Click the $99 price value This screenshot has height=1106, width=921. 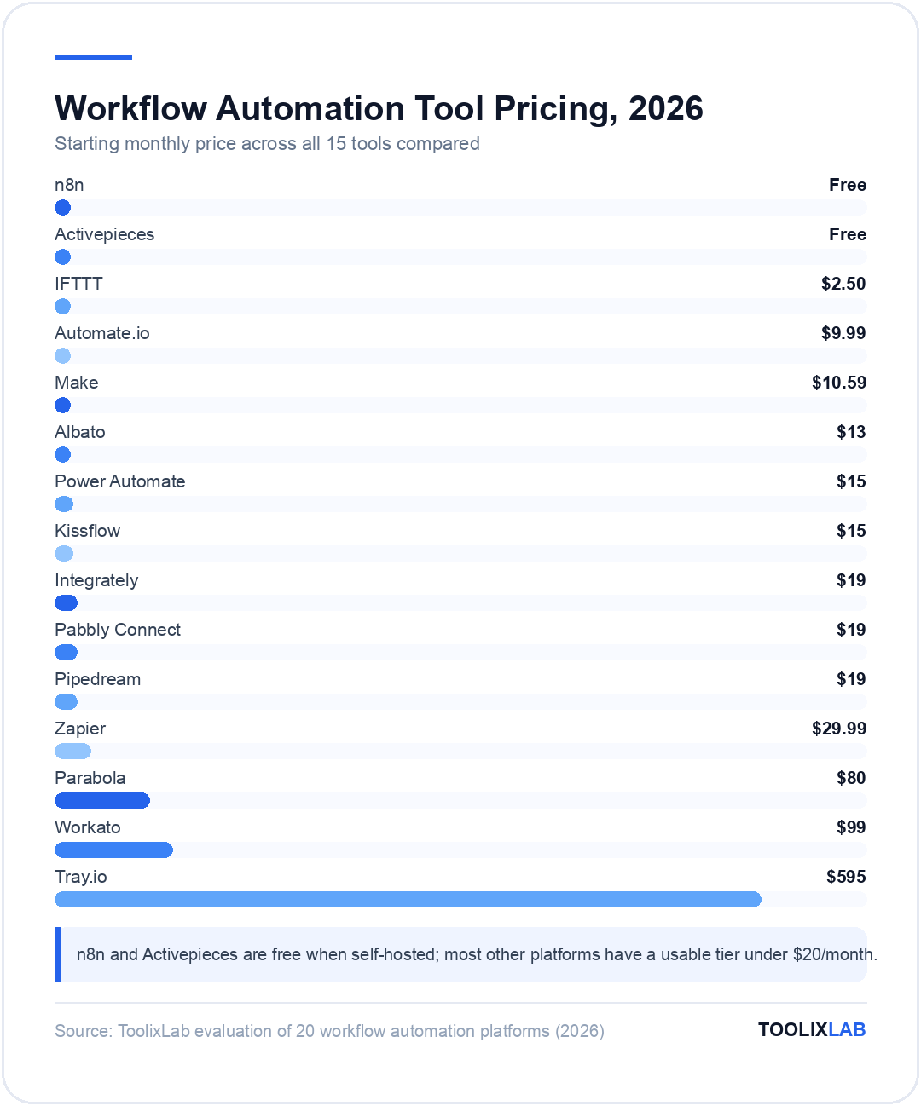[x=851, y=827]
